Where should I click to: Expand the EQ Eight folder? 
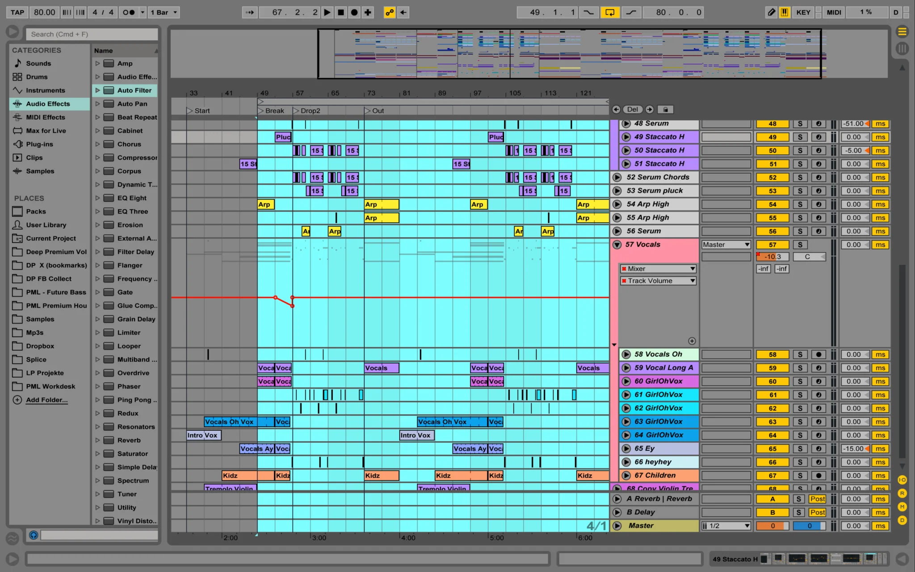(x=97, y=198)
